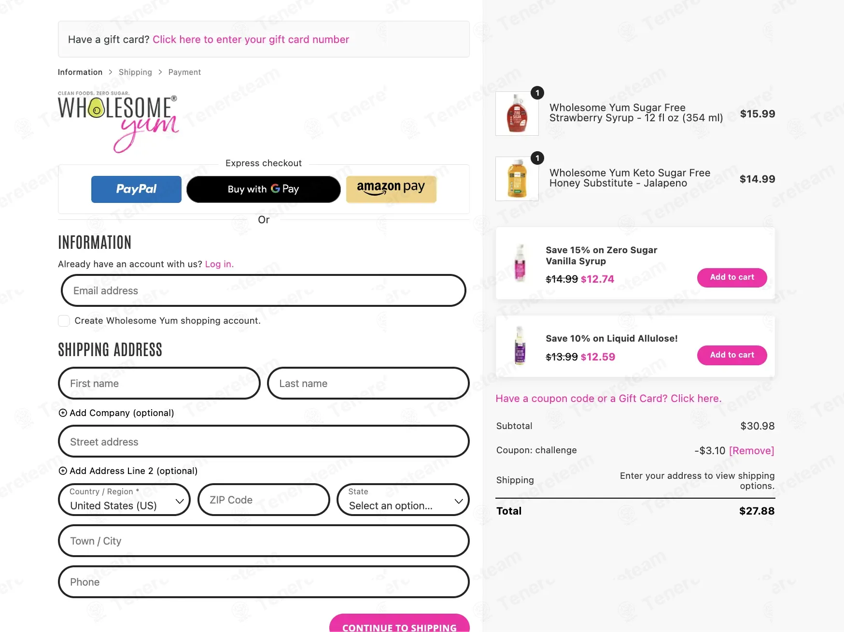Select the Amazon Pay express option

click(391, 189)
